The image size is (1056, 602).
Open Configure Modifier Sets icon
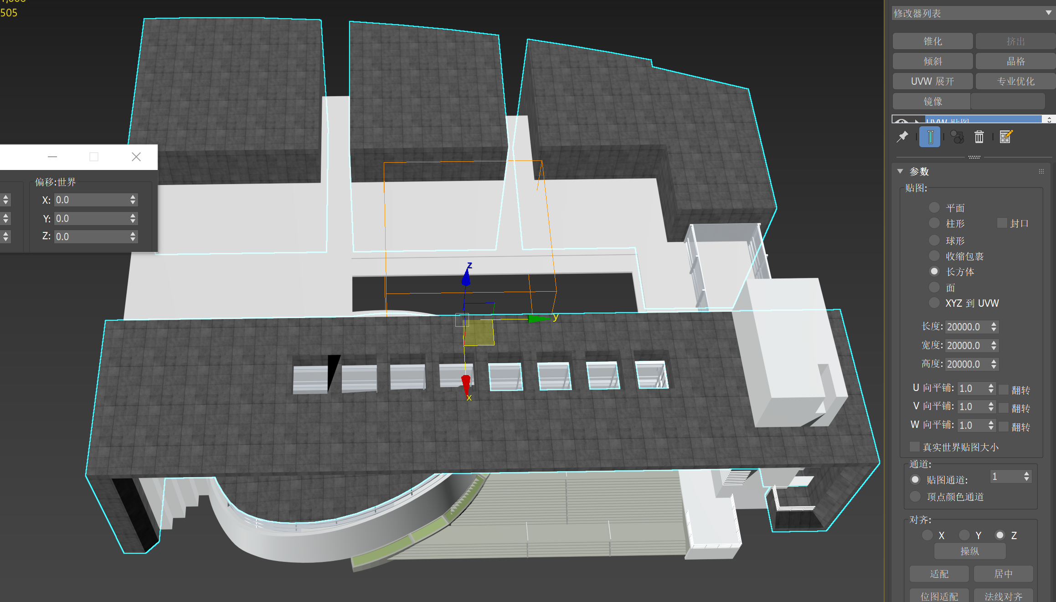point(1006,137)
